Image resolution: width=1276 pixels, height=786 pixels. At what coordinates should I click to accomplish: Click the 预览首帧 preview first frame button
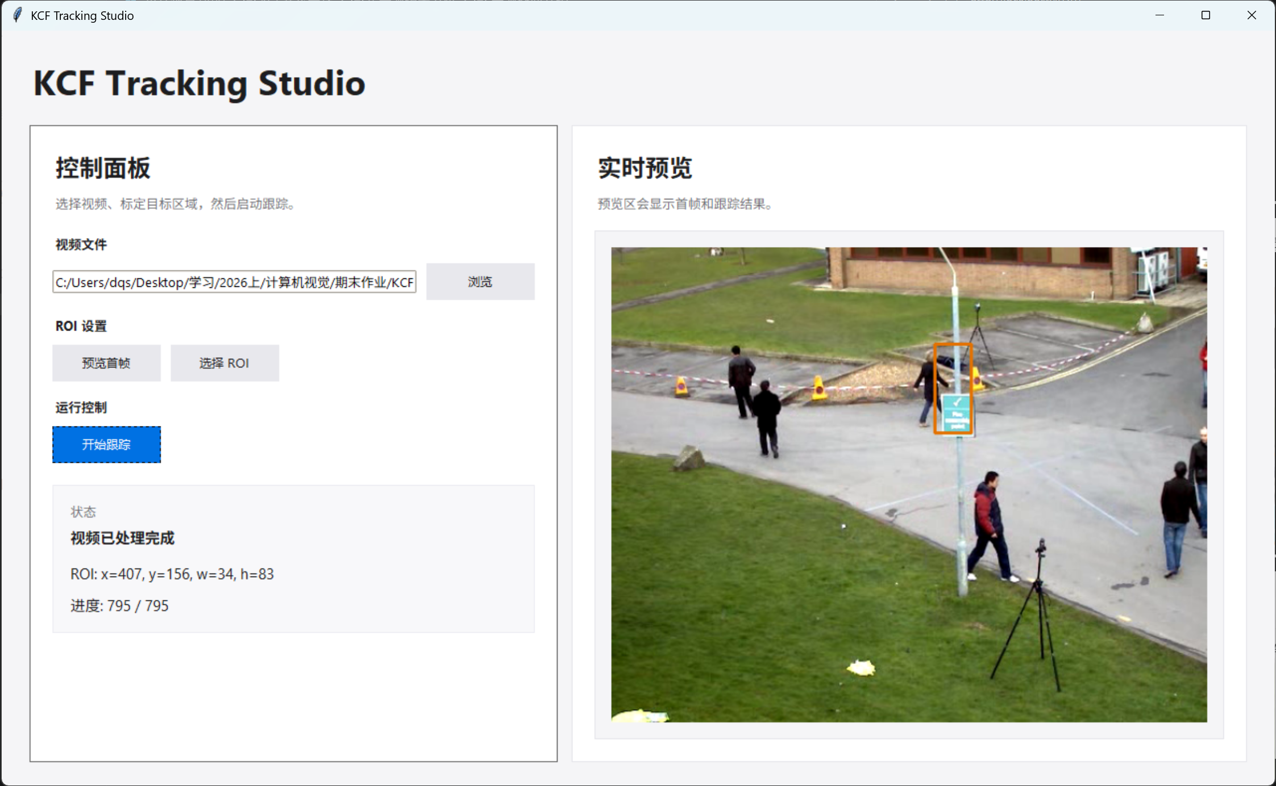click(106, 363)
